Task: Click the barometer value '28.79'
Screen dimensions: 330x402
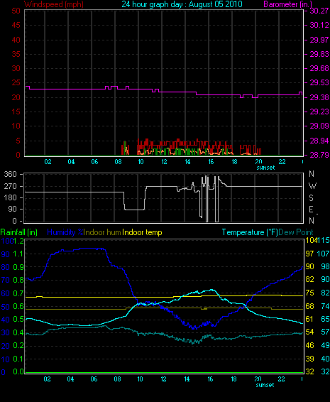Action: coord(319,155)
